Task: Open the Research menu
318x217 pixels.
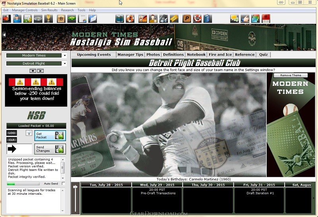Action: (67, 10)
